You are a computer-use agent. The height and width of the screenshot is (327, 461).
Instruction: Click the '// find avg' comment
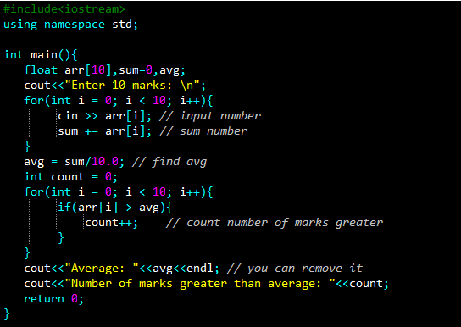[x=169, y=162]
